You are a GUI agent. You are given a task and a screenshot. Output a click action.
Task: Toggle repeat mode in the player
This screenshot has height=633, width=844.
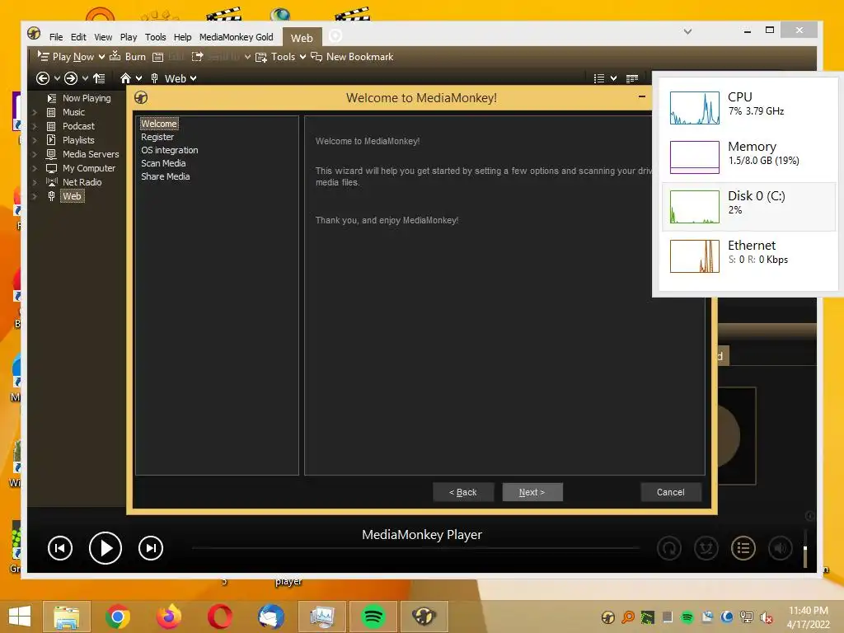tap(669, 548)
